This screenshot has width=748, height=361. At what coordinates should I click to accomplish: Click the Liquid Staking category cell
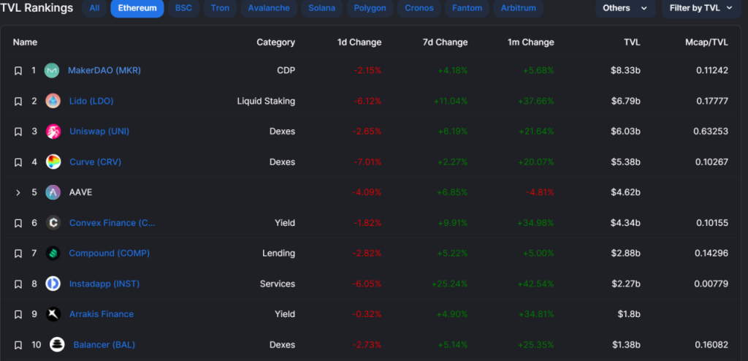pyautogui.click(x=266, y=102)
